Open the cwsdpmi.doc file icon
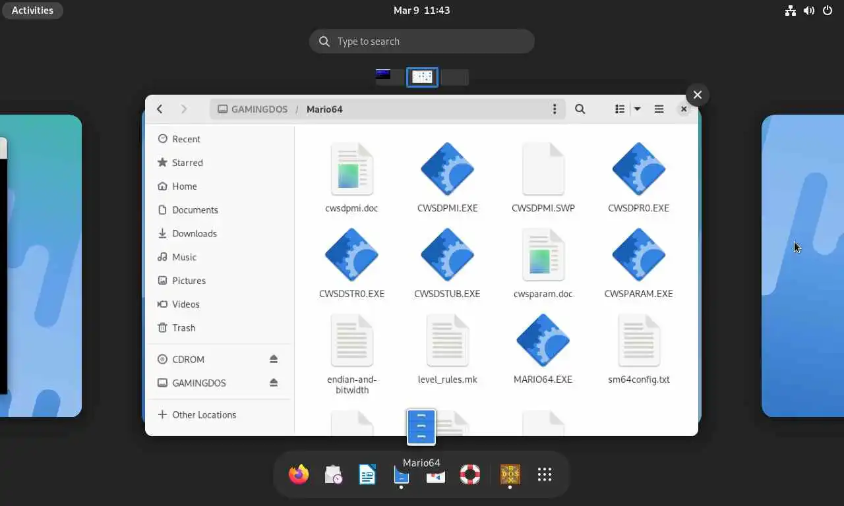 point(351,169)
